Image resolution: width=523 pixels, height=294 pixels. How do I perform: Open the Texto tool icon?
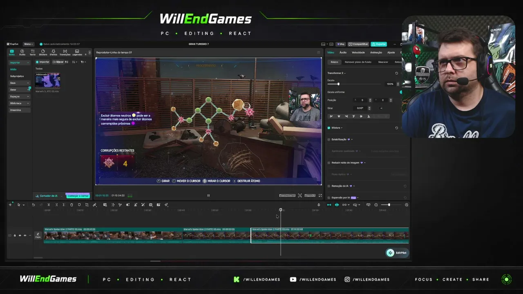point(32,52)
